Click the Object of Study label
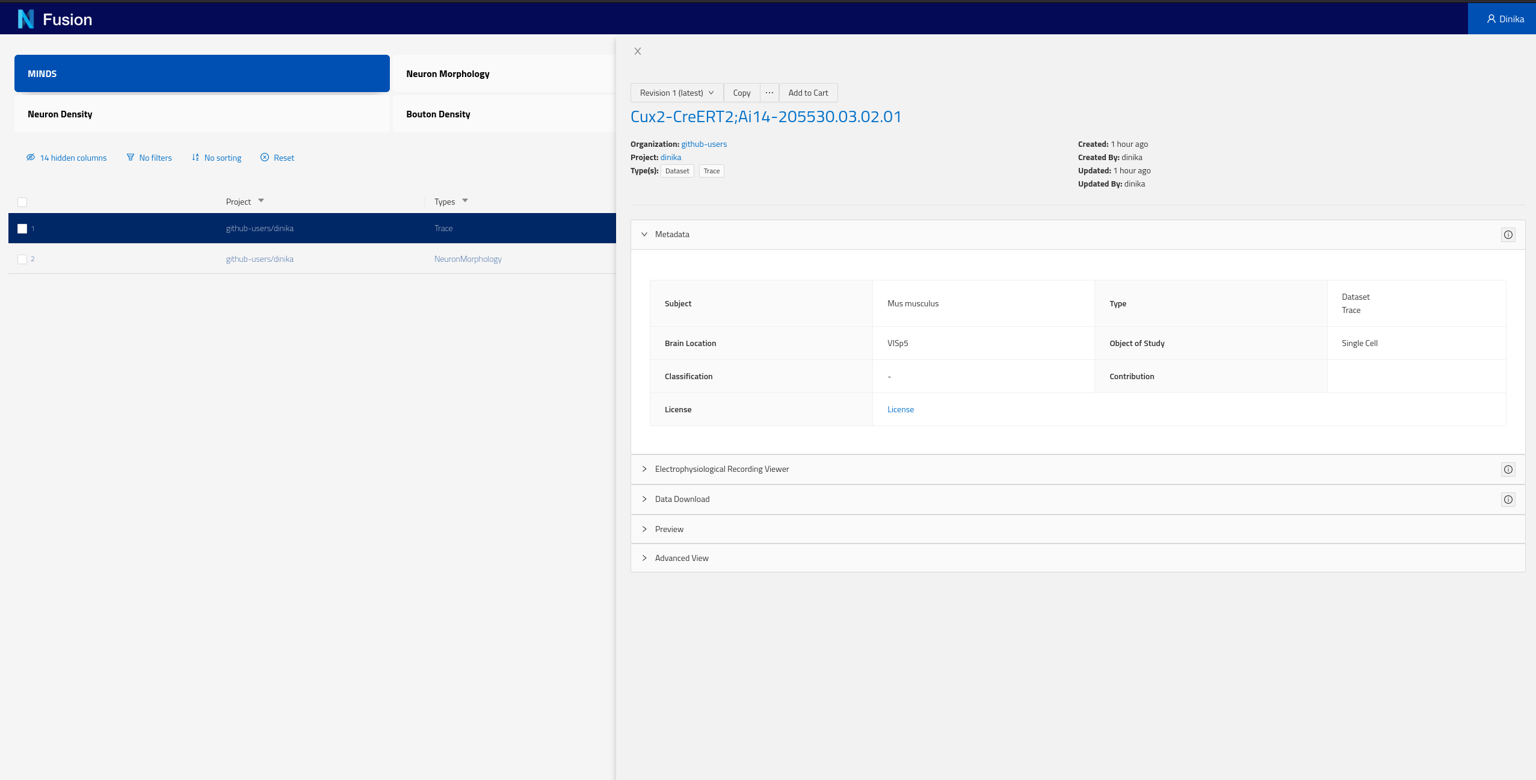1536x780 pixels. 1137,343
